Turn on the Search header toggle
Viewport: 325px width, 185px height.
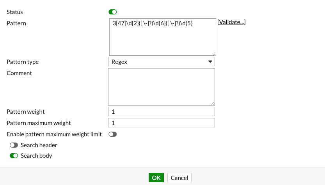pos(14,145)
